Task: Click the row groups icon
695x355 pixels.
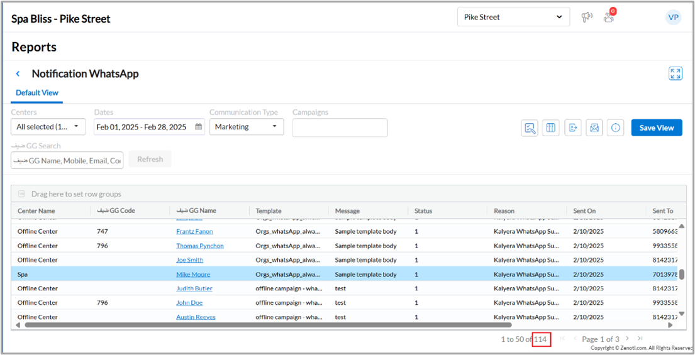Action: 21,194
